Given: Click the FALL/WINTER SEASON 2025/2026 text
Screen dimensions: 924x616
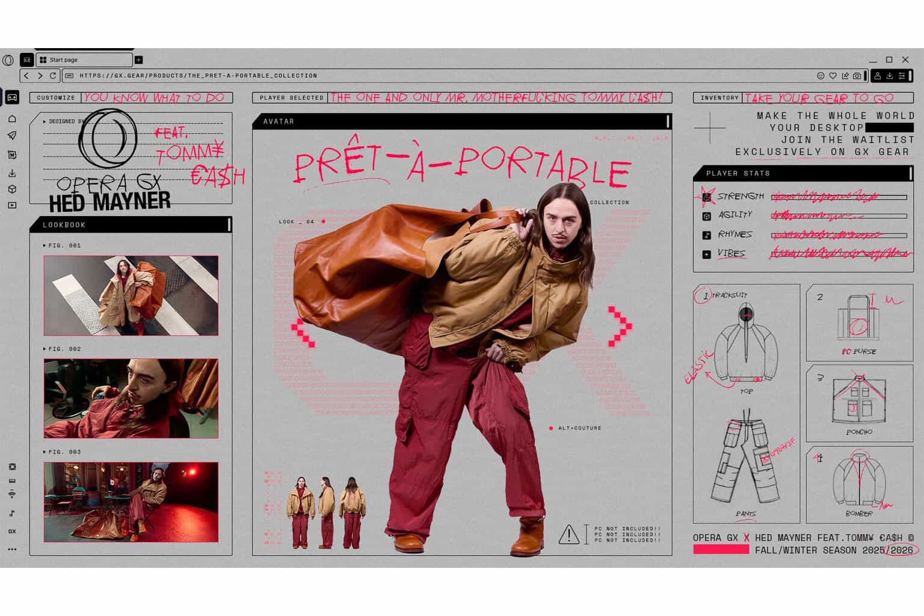Looking at the screenshot, I should tap(834, 550).
